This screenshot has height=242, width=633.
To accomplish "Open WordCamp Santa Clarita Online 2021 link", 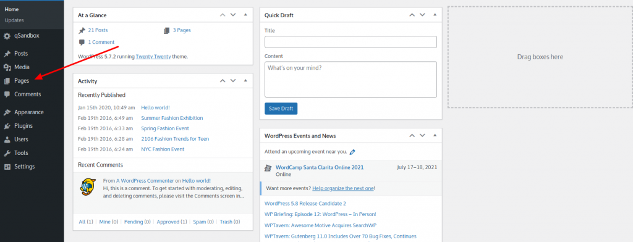I will click(320, 167).
